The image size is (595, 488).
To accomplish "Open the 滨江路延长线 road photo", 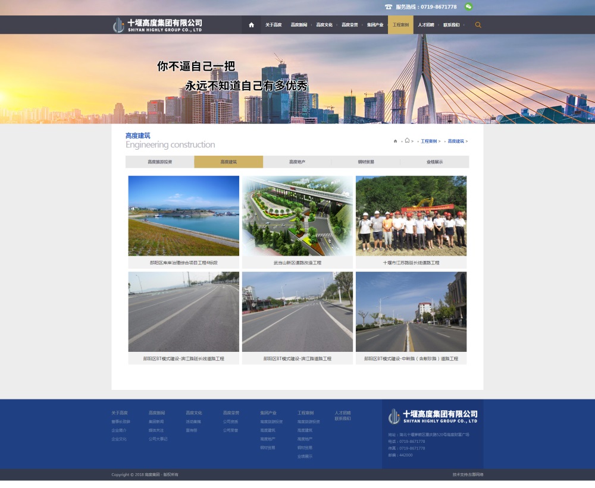I will (x=184, y=311).
